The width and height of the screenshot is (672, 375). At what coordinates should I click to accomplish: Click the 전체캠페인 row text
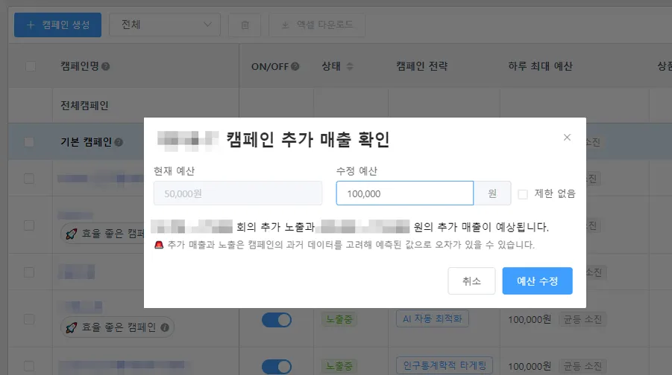[x=84, y=106]
